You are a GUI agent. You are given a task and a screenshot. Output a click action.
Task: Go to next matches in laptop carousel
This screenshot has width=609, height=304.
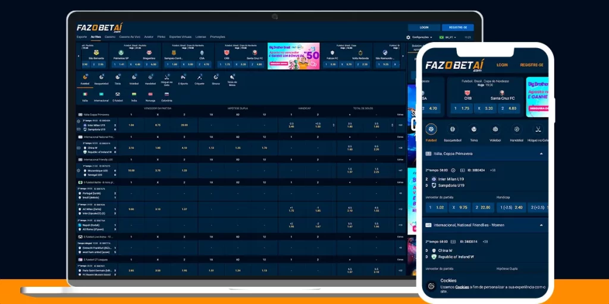click(x=403, y=56)
